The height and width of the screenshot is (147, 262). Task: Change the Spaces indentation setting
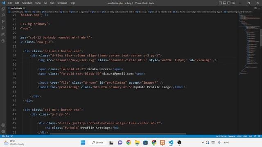tap(232, 136)
